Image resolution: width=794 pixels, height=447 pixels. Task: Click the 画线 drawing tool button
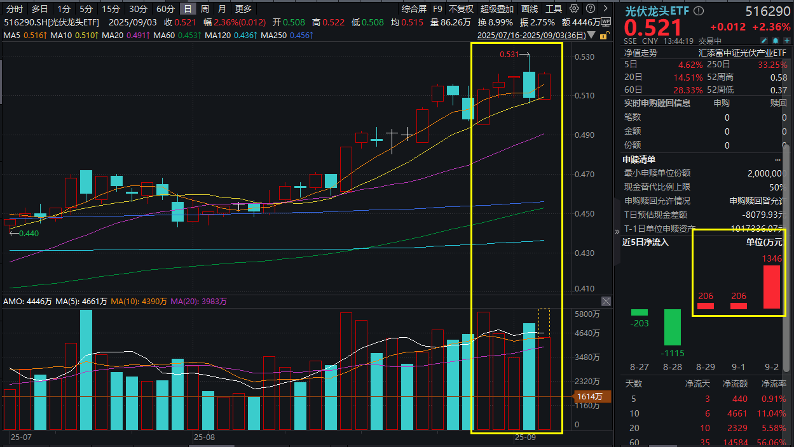[530, 9]
